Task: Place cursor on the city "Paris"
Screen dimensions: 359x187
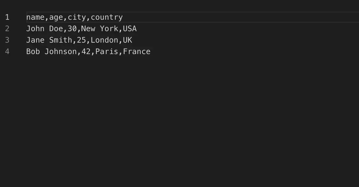Action: point(107,52)
